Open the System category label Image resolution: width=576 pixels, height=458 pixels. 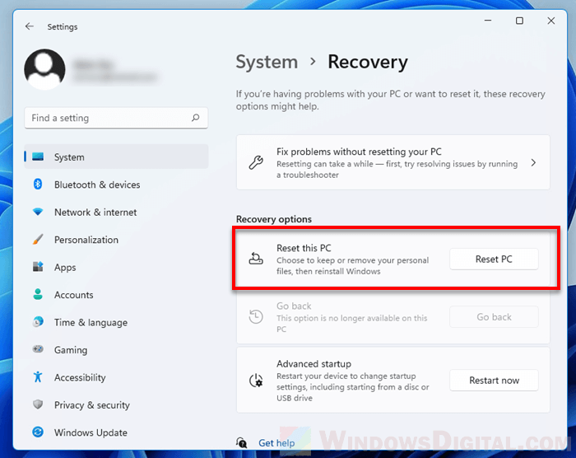tap(69, 157)
